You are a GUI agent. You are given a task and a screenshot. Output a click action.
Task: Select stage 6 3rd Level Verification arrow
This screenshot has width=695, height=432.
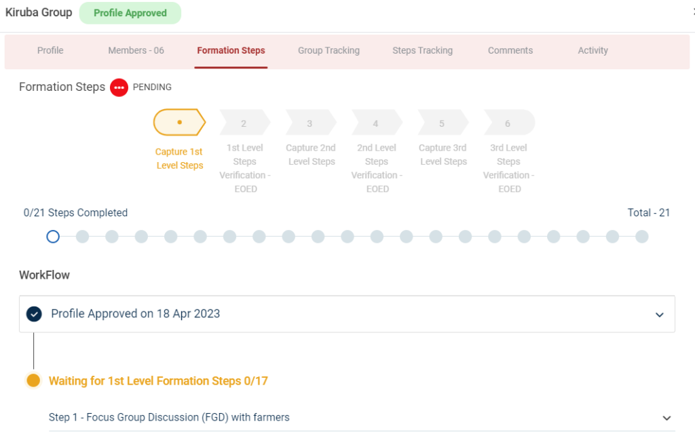508,123
